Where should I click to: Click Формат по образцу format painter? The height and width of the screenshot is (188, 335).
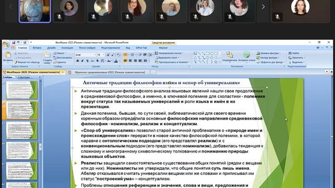[27, 62]
